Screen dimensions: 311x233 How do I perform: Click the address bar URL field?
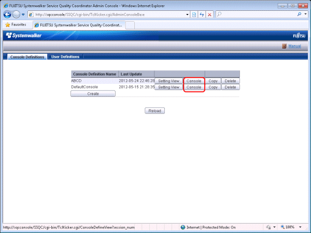click(107, 14)
